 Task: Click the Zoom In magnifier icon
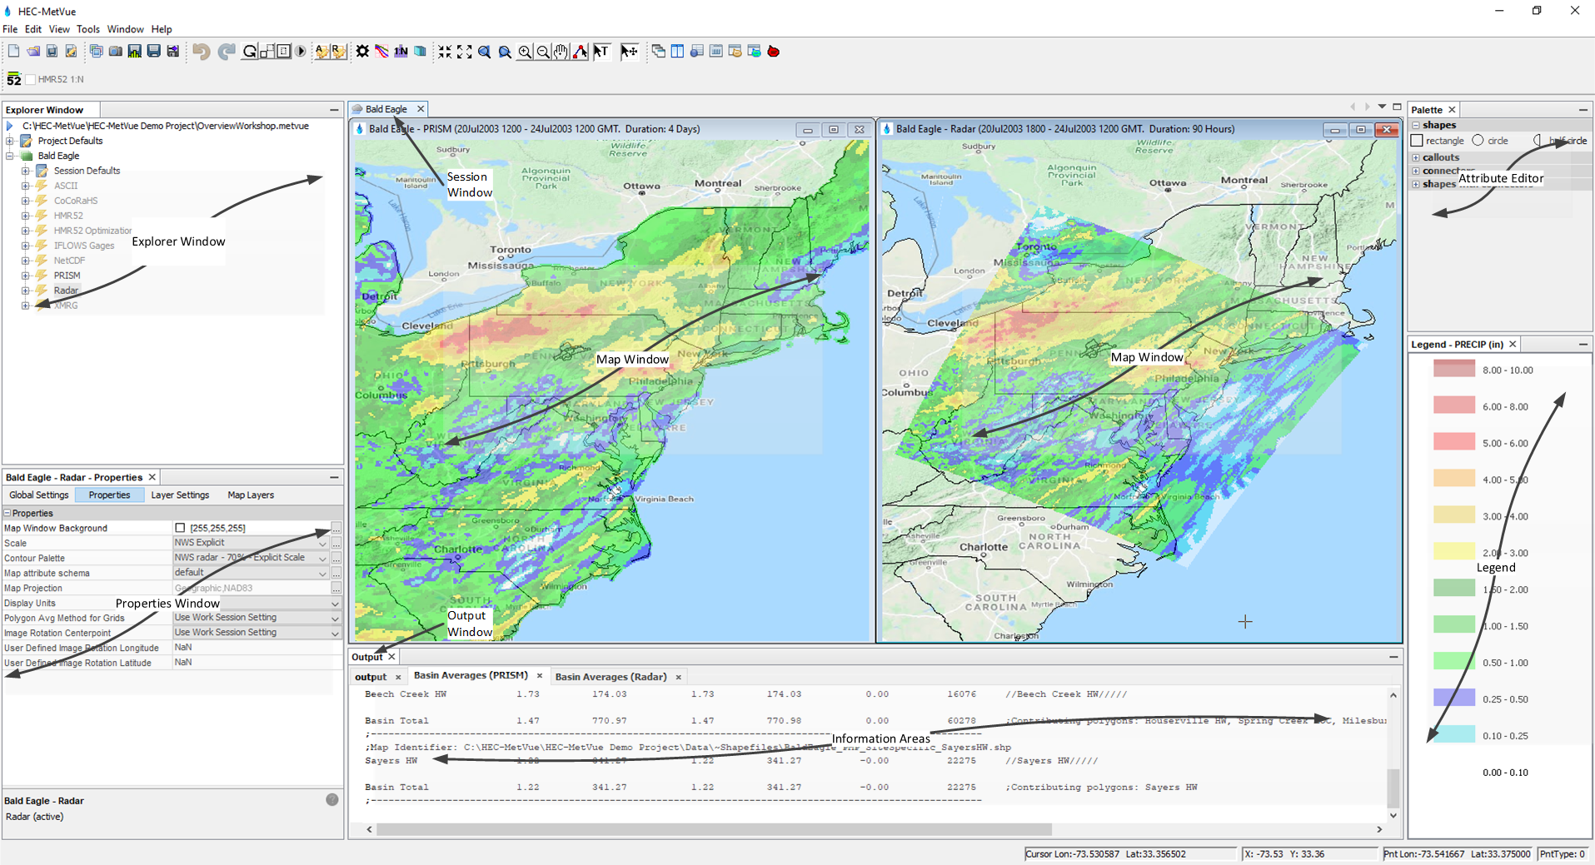point(525,52)
